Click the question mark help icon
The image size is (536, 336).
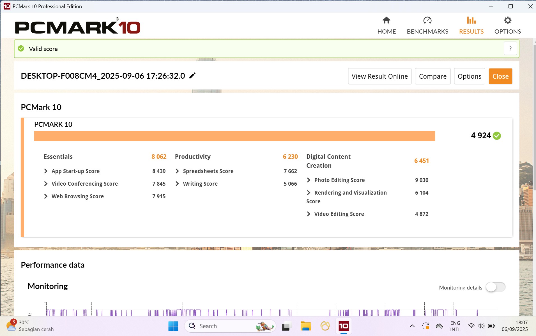(510, 49)
